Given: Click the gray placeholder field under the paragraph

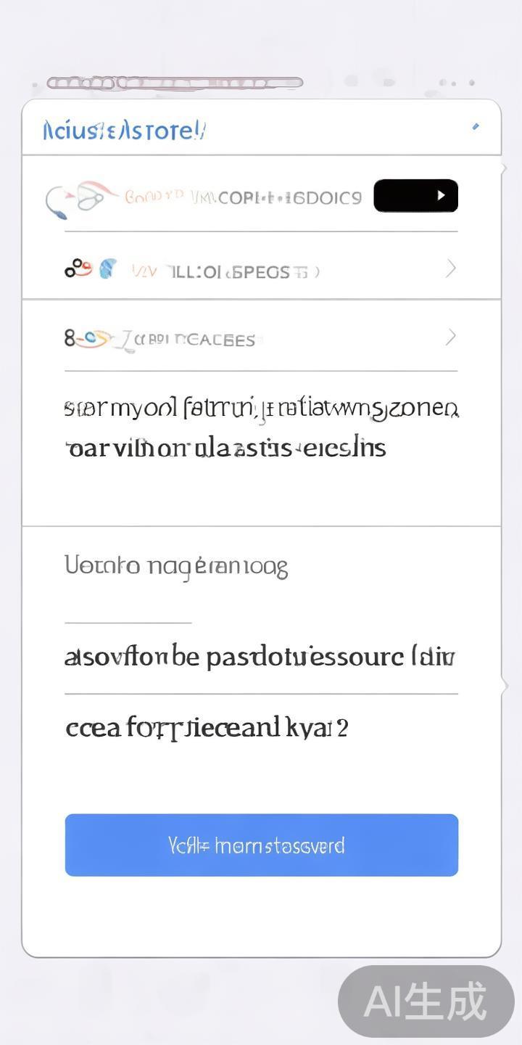Looking at the screenshot, I should (176, 566).
